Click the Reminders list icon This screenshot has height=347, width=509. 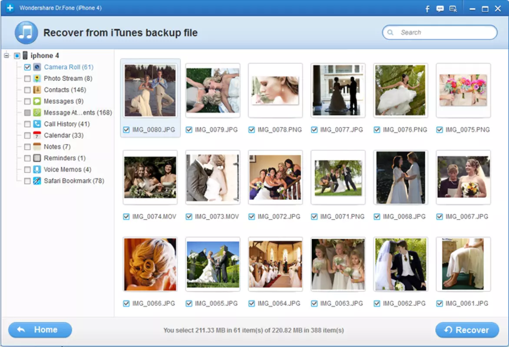click(37, 158)
